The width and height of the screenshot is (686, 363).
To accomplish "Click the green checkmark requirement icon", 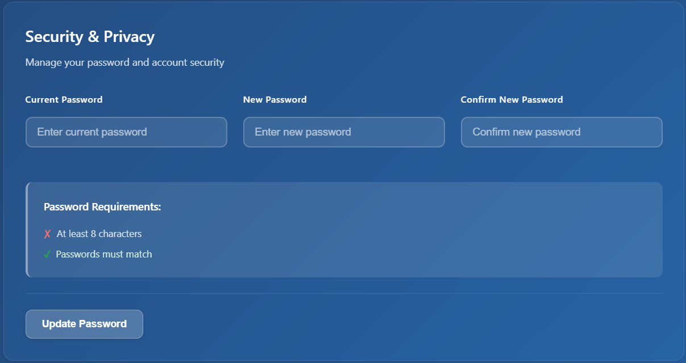I will coord(48,254).
